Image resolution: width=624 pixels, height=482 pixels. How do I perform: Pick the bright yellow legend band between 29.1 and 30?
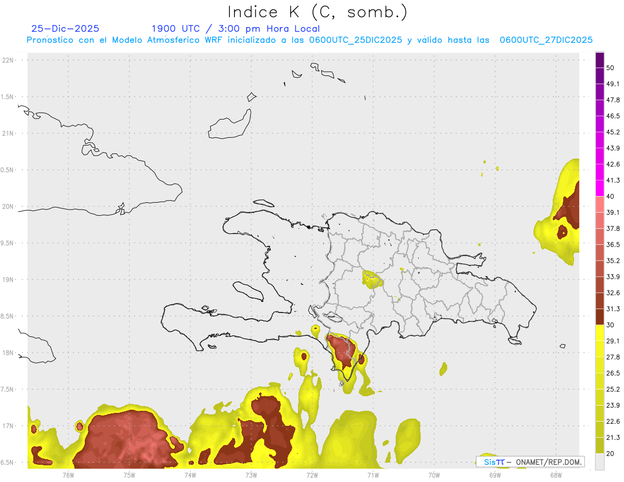click(x=600, y=333)
